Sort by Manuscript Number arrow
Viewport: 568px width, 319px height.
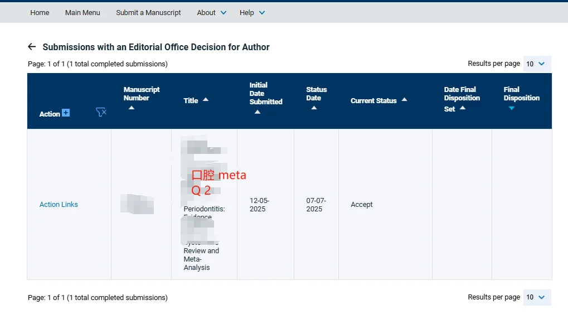pyautogui.click(x=132, y=108)
